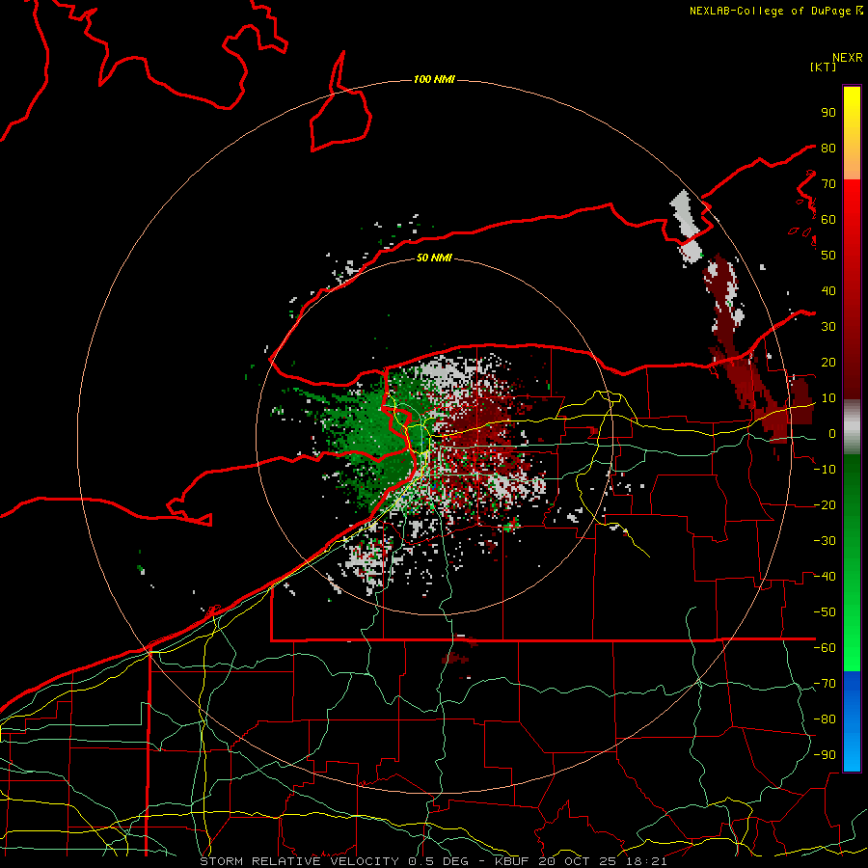Click the 0.5 DEG elevation angle text
Screen dimensions: 868x868
click(439, 861)
